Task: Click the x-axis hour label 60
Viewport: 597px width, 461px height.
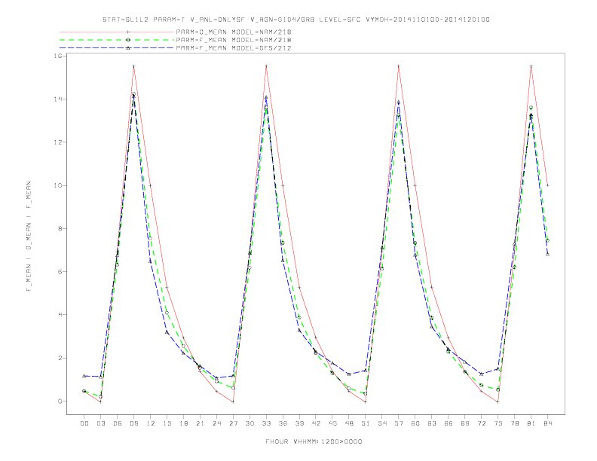Action: point(415,423)
